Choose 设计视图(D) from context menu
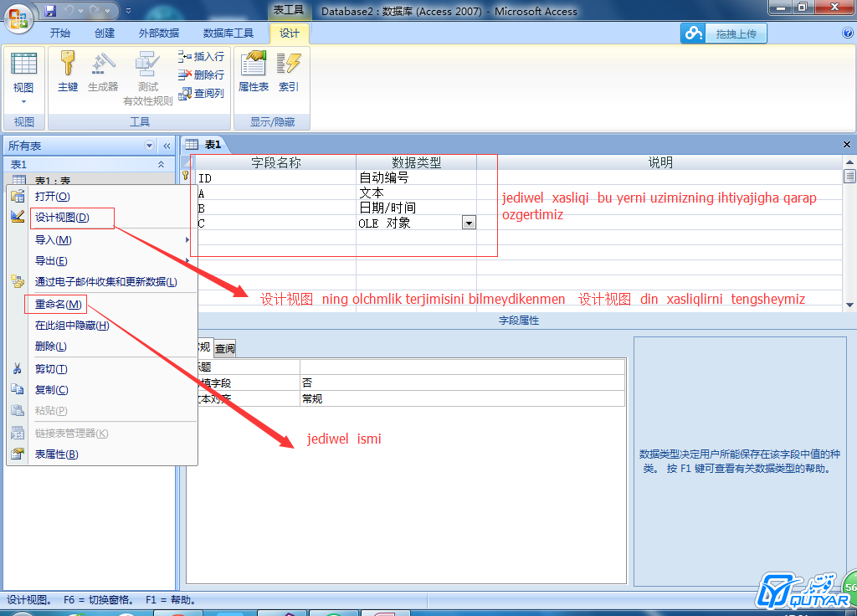 point(102,218)
